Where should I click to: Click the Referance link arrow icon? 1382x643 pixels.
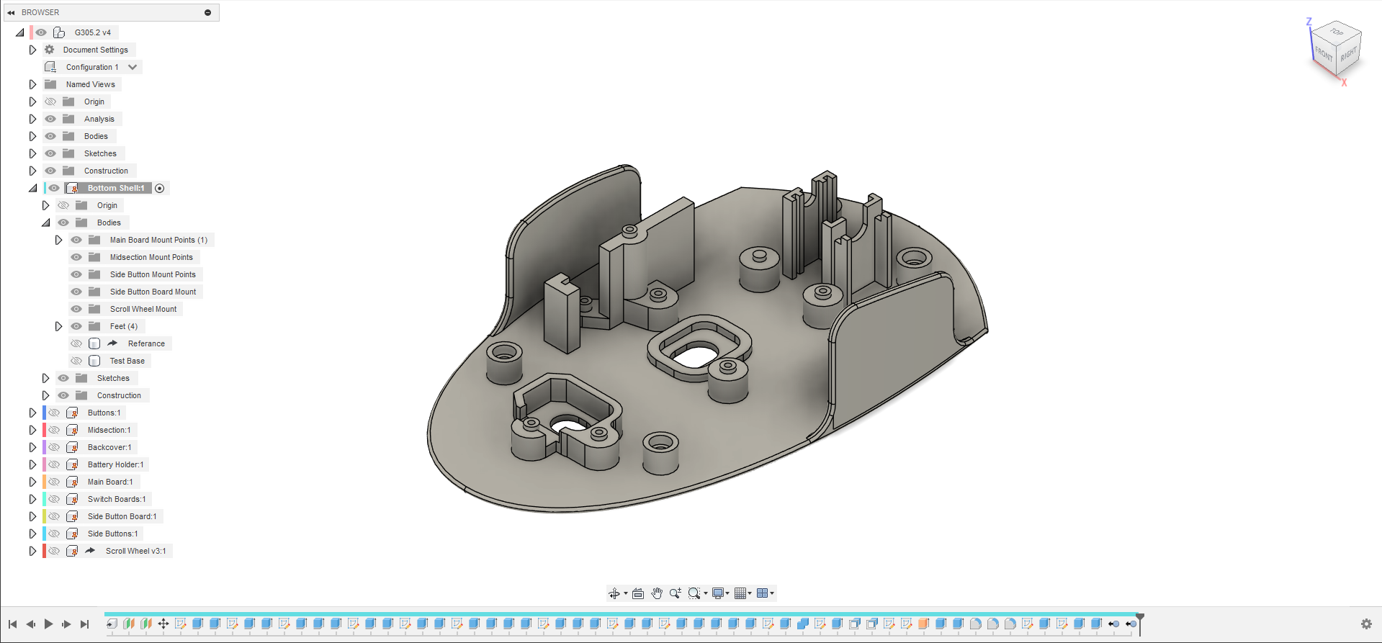coord(112,343)
